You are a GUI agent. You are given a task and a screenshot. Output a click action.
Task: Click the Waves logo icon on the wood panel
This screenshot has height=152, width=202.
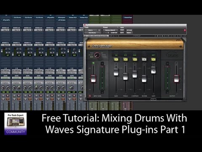click(178, 41)
